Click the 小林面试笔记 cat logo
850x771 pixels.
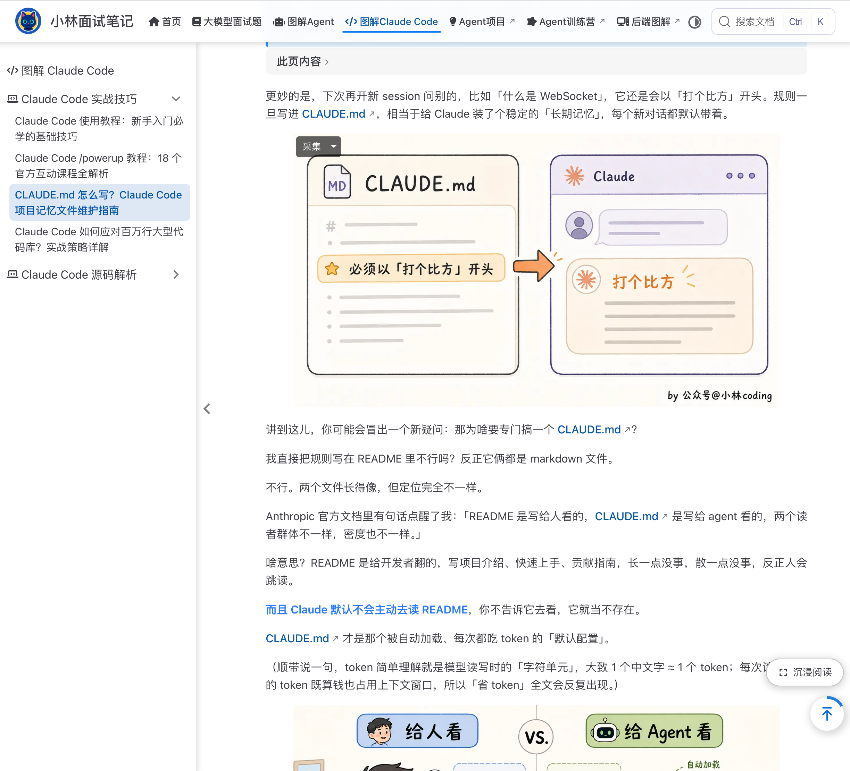point(28,21)
